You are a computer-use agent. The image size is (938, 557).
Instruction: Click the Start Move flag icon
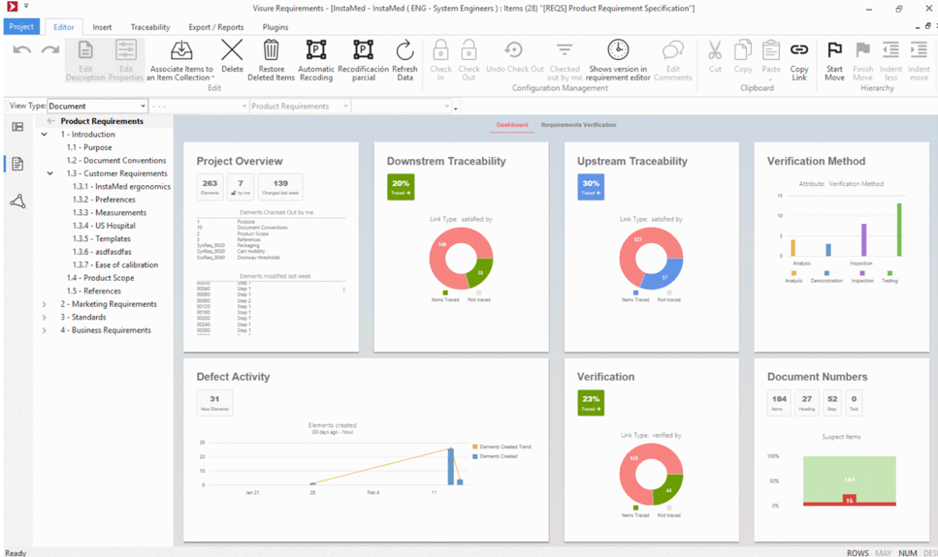(834, 49)
